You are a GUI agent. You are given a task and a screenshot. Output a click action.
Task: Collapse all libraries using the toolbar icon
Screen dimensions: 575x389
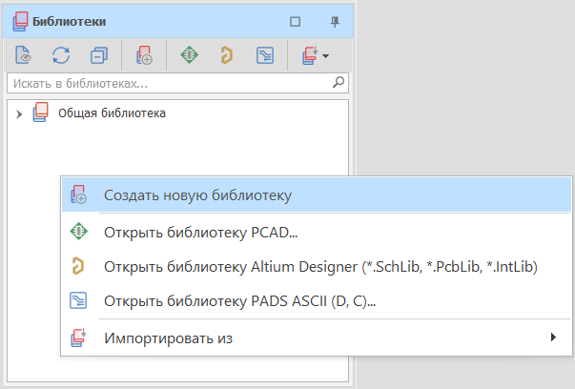(99, 55)
